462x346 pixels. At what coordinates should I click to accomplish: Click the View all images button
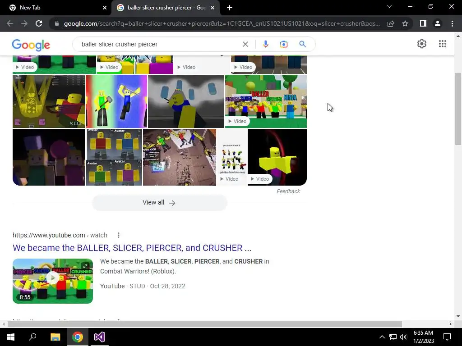(159, 202)
